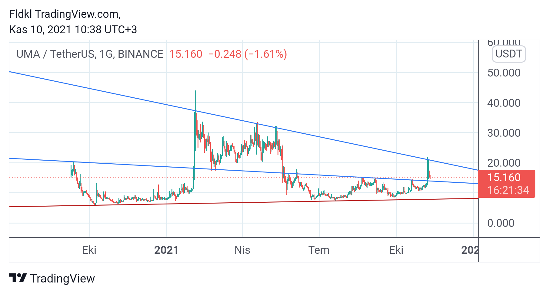
Task: Select the red horizontal support trendline
Action: [x=244, y=203]
